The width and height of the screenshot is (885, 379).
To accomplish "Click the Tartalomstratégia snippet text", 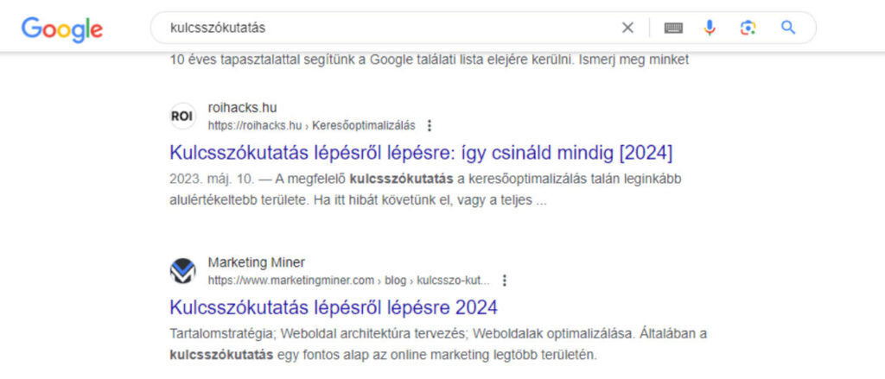I will coord(438,344).
